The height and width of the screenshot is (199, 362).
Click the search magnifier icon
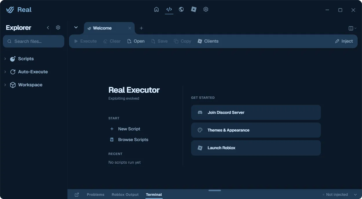(9, 41)
